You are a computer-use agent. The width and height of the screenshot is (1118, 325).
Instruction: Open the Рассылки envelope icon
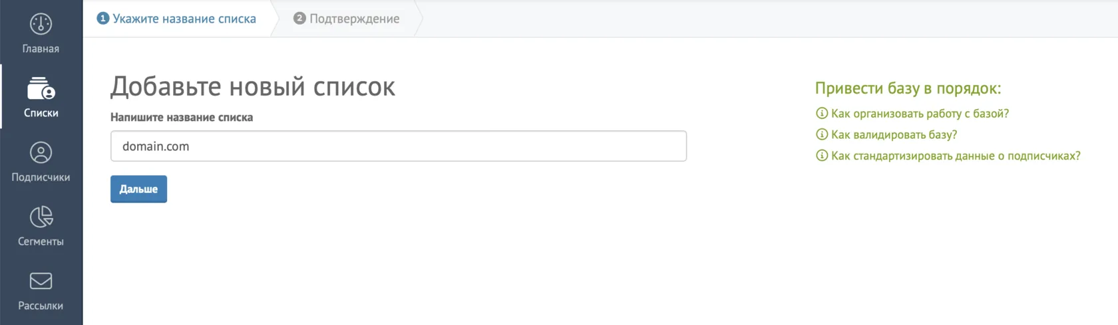click(x=41, y=281)
